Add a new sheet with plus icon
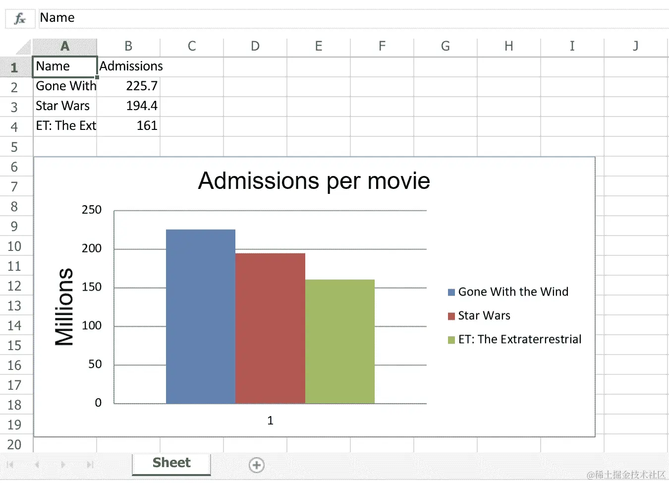The width and height of the screenshot is (669, 483). point(256,465)
